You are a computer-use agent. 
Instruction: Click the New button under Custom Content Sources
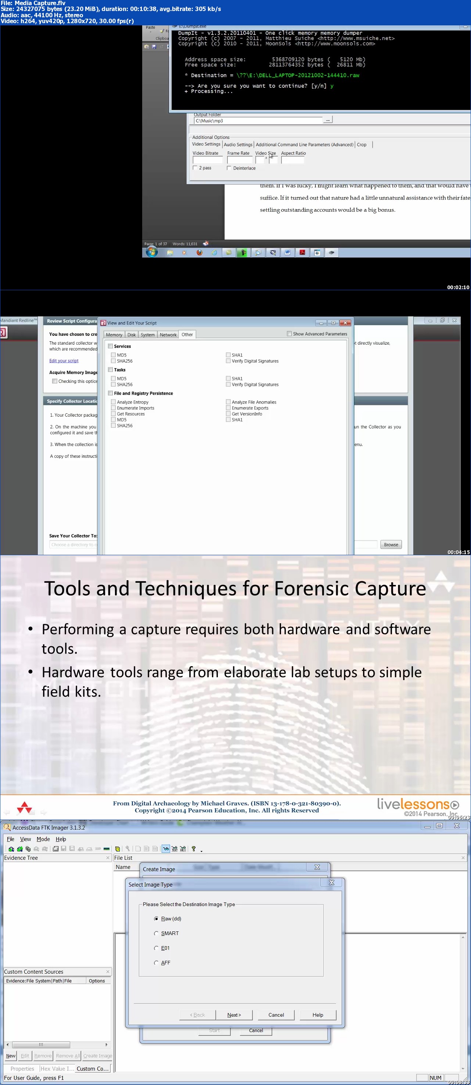coord(11,1056)
